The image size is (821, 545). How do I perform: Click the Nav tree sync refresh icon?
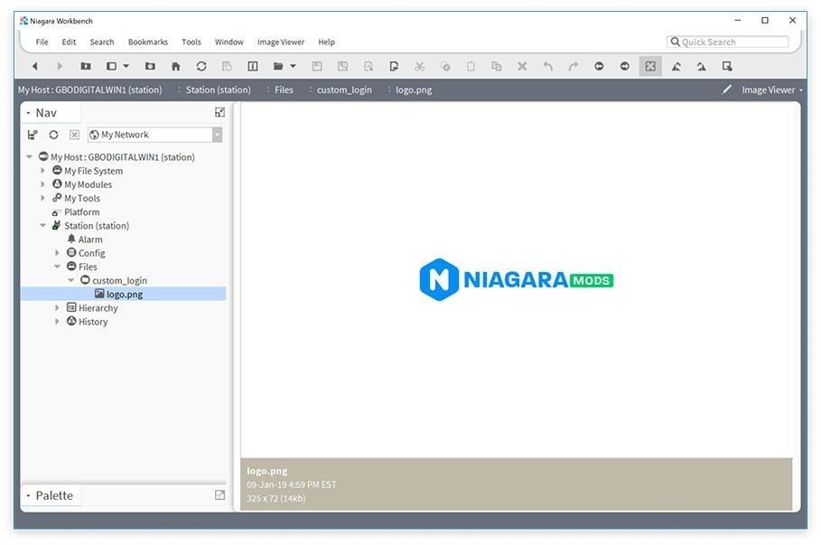tap(53, 135)
